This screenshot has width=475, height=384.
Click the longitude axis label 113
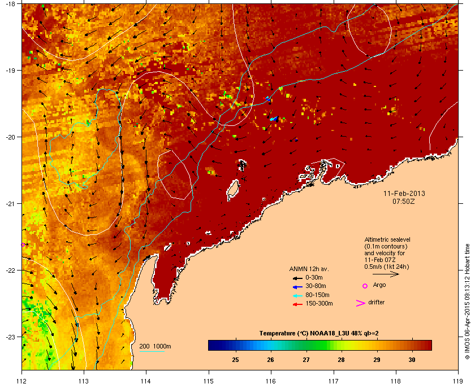84,381
